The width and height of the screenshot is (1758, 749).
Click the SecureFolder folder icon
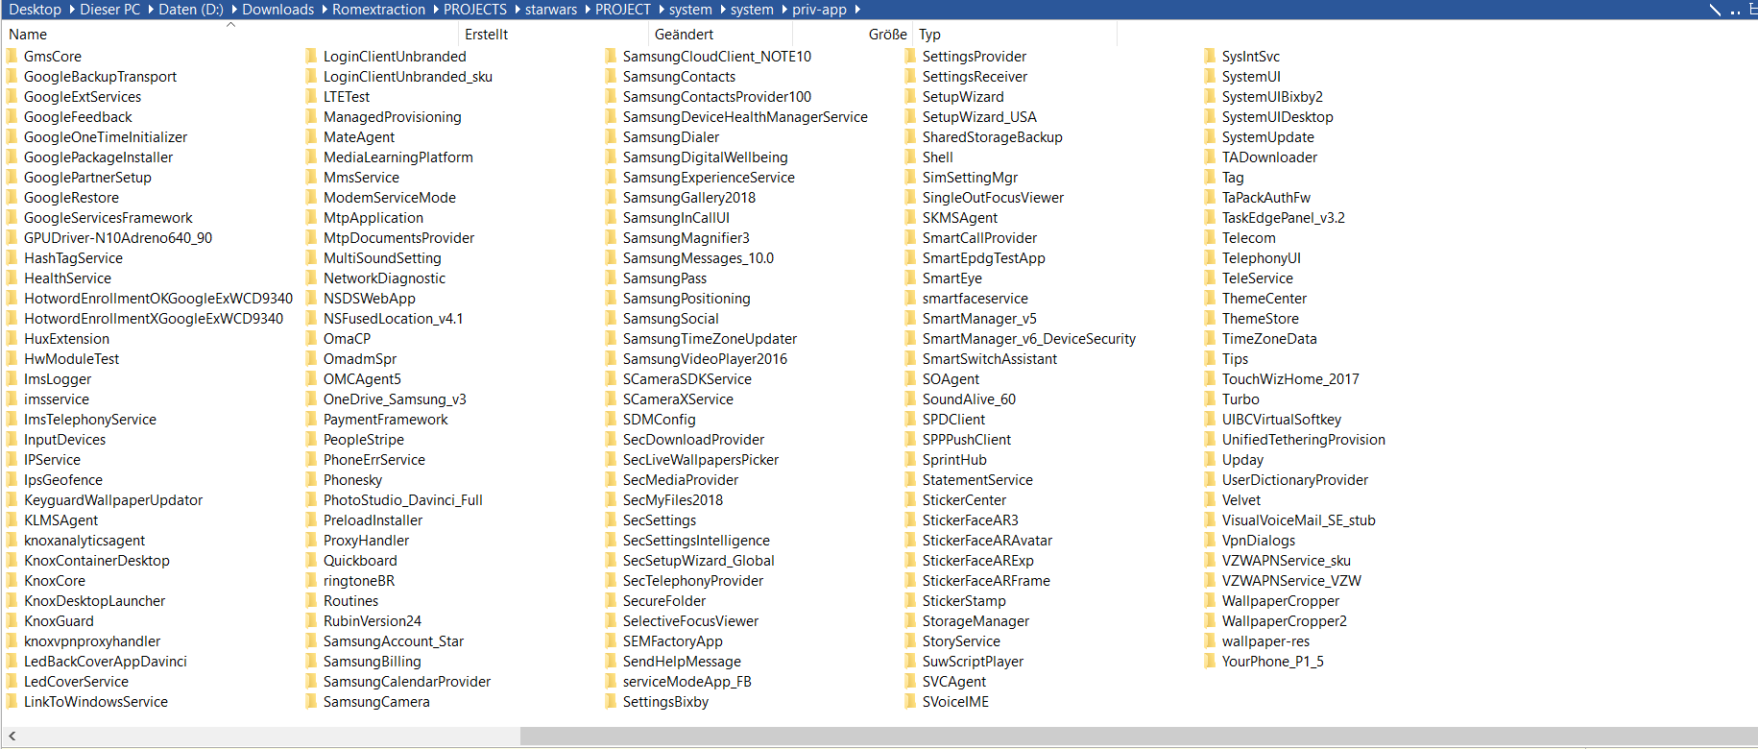611,600
